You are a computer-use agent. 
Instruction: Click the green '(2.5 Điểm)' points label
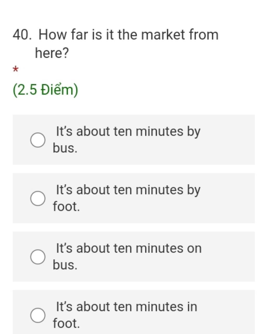(x=45, y=90)
